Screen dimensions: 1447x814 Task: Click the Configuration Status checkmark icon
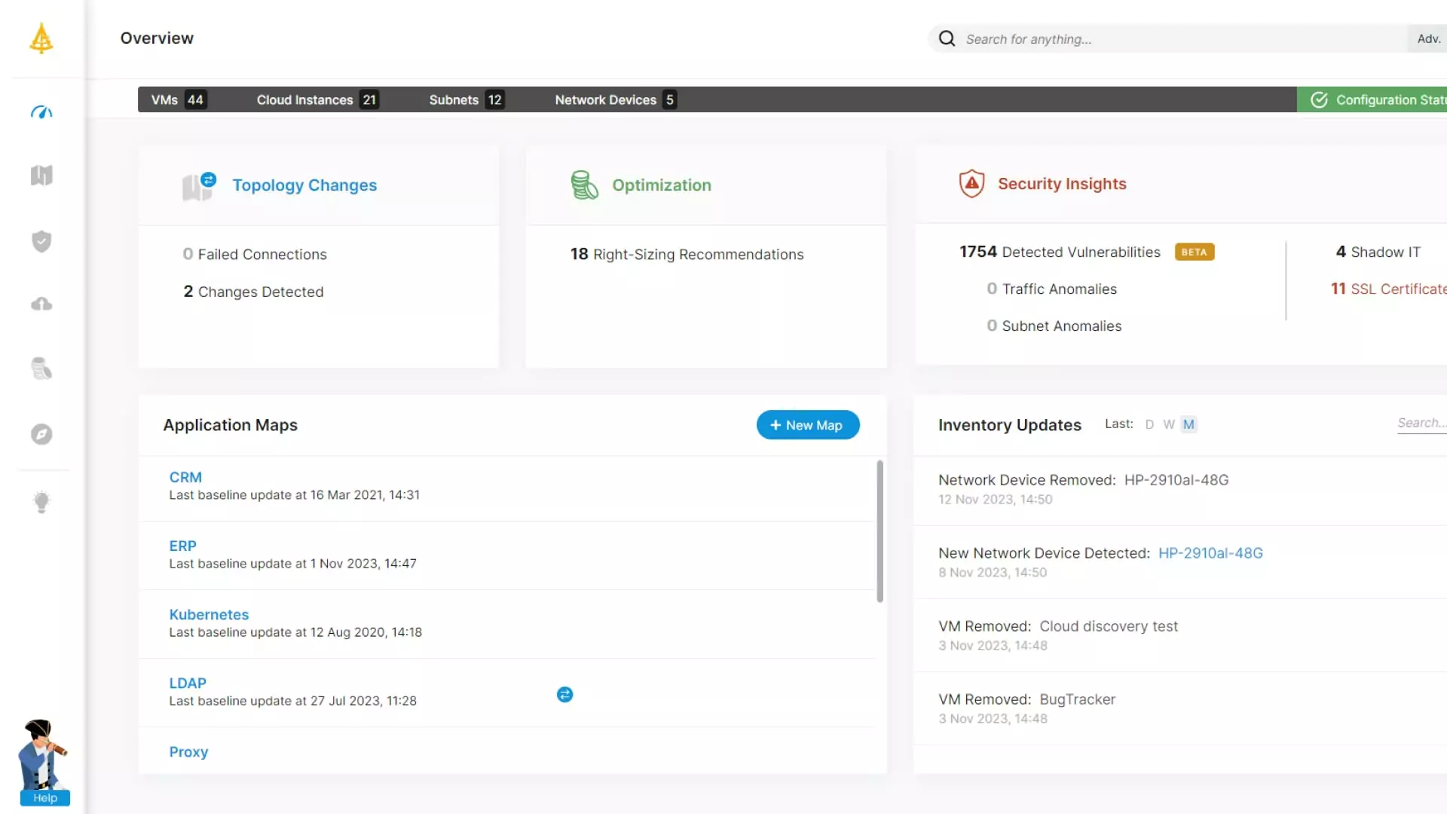point(1319,99)
